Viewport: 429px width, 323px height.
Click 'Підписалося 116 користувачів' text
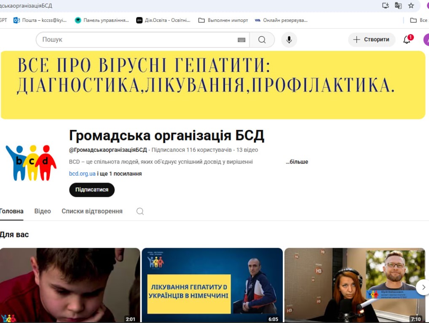[x=191, y=150]
